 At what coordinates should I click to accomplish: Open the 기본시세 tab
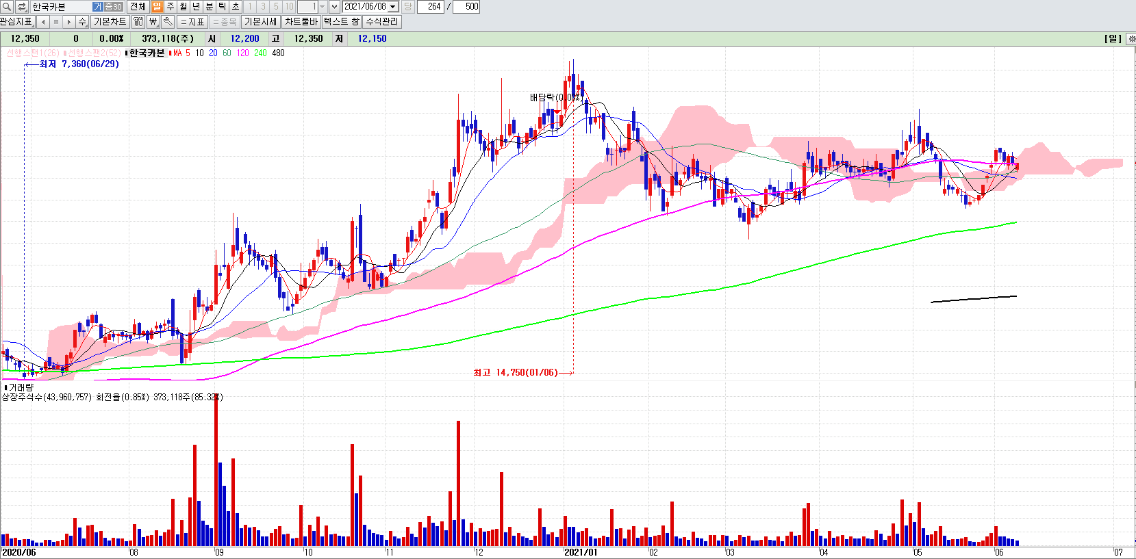pos(260,22)
